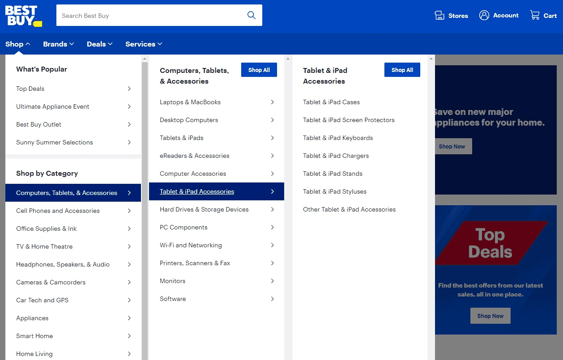563x360 pixels.
Task: Expand the Laptops & MacBooks category chevron
Action: point(272,102)
